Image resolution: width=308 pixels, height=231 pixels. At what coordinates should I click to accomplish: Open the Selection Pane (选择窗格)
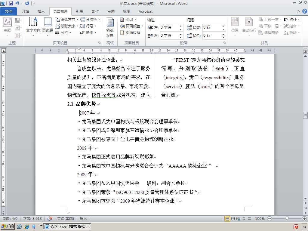coord(269,32)
